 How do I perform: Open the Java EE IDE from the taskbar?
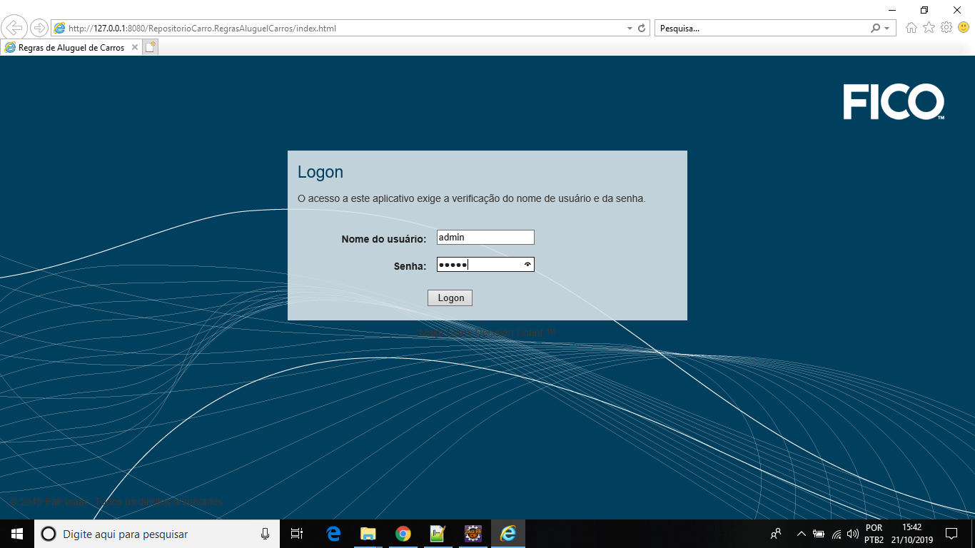pyautogui.click(x=473, y=533)
